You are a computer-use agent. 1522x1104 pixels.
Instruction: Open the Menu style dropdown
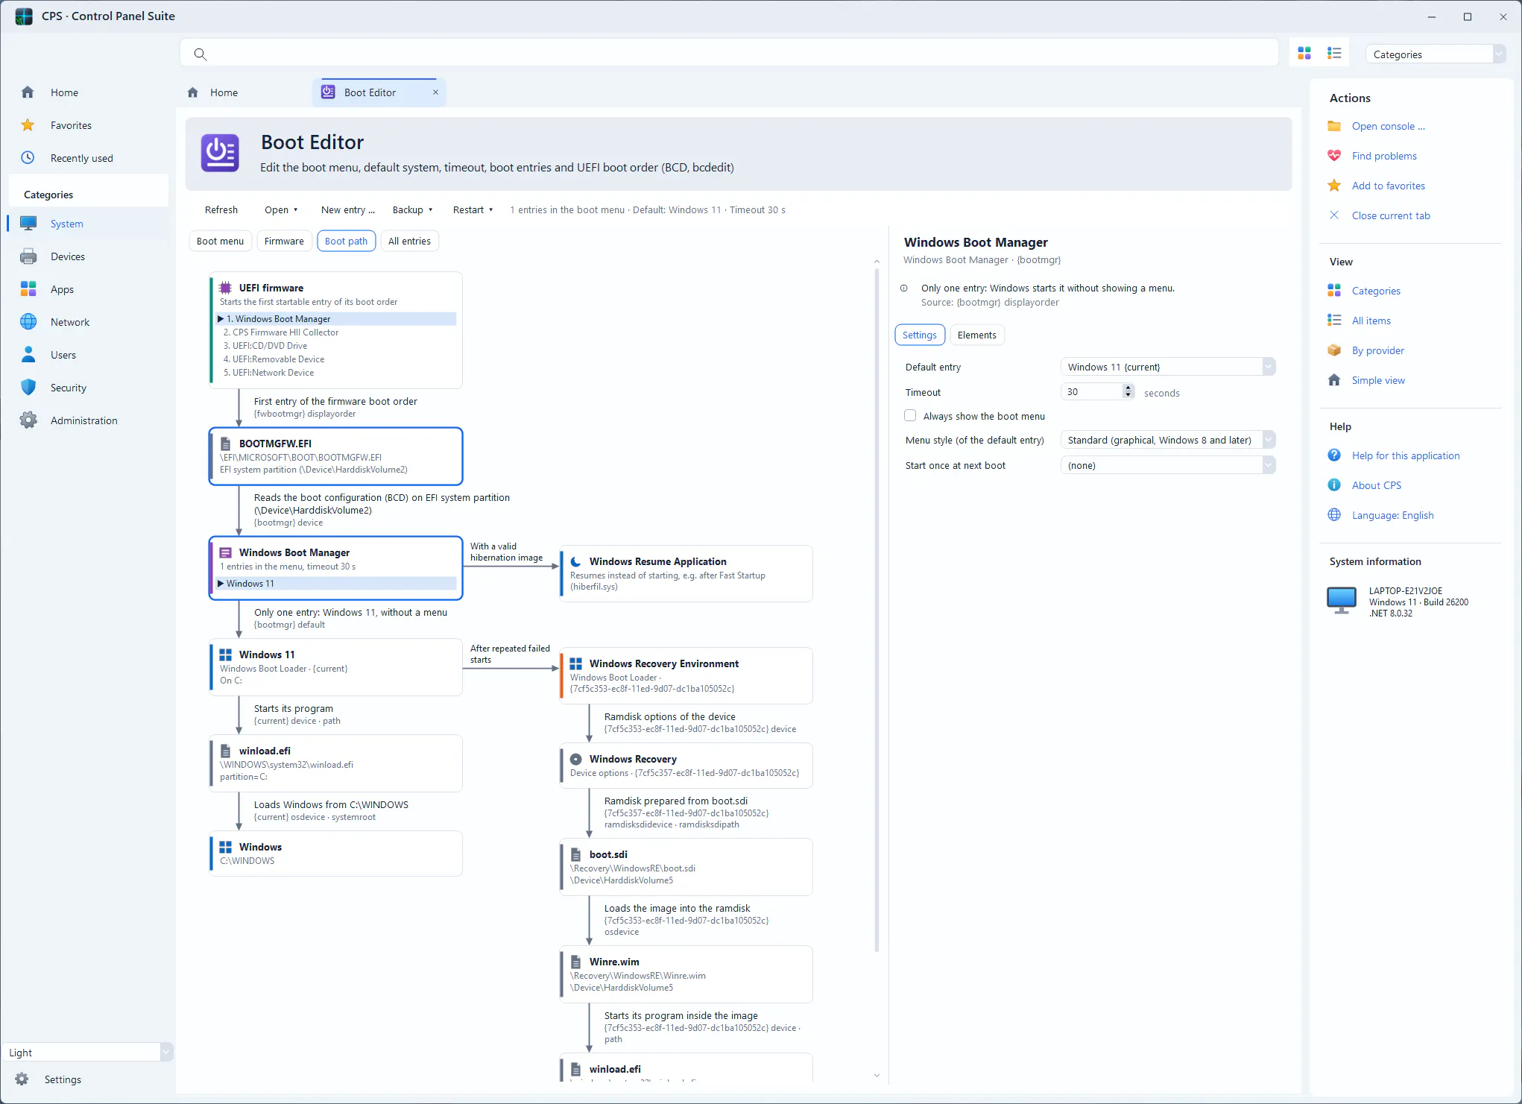tap(1168, 440)
